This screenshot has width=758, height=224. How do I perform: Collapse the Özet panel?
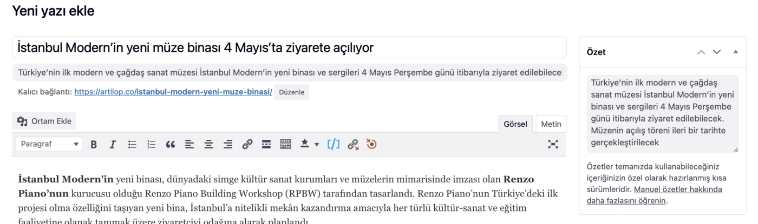(735, 52)
